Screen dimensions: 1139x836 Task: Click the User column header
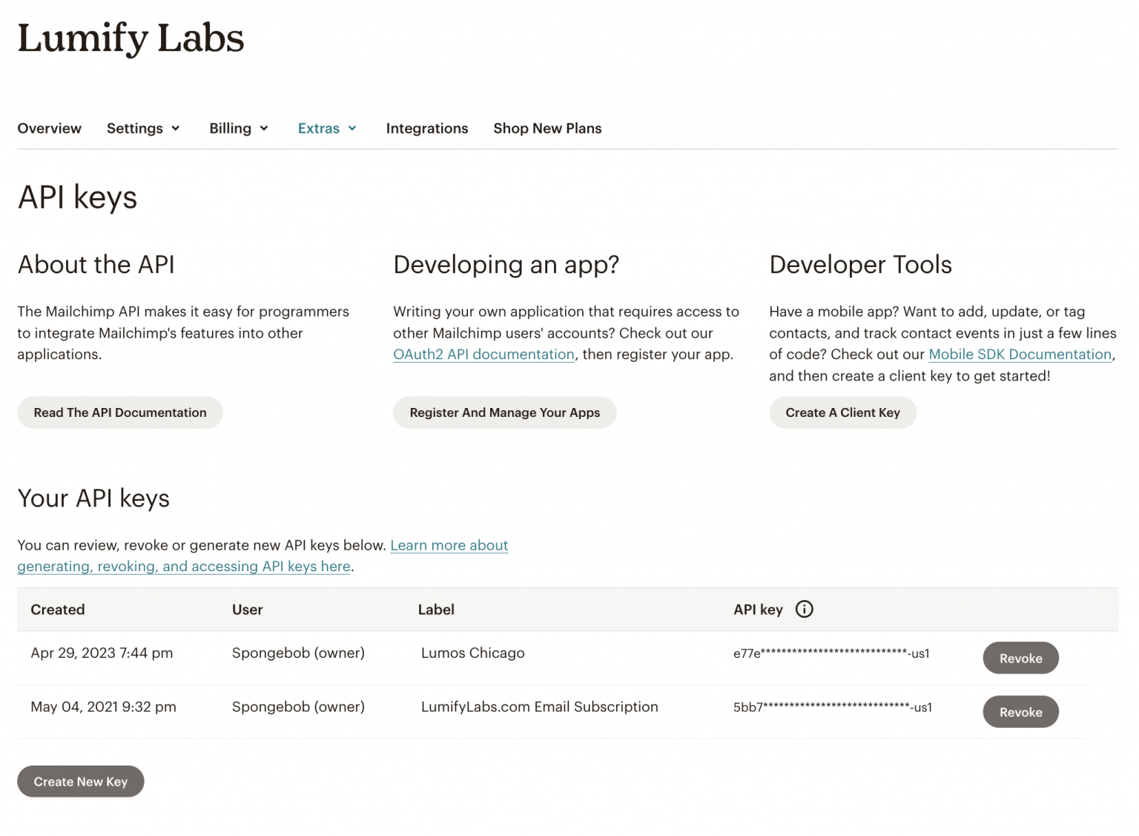point(248,610)
